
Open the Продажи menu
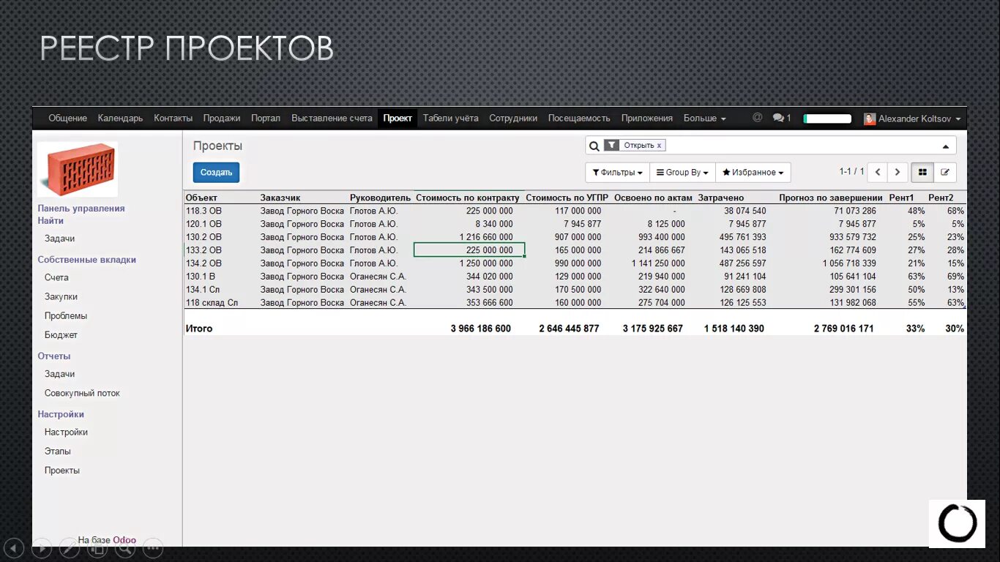tap(222, 118)
